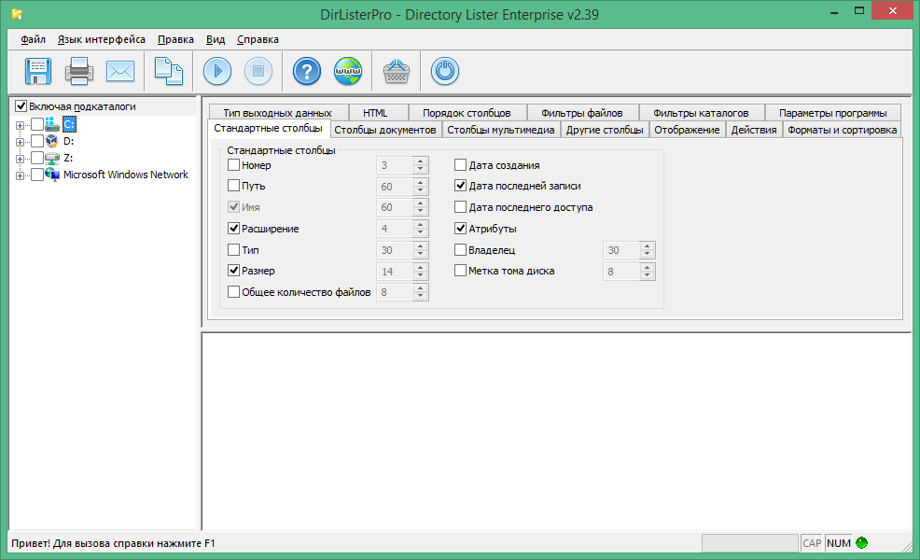This screenshot has width=920, height=560.
Task: Switch to Другие столбцы tab
Action: 605,130
